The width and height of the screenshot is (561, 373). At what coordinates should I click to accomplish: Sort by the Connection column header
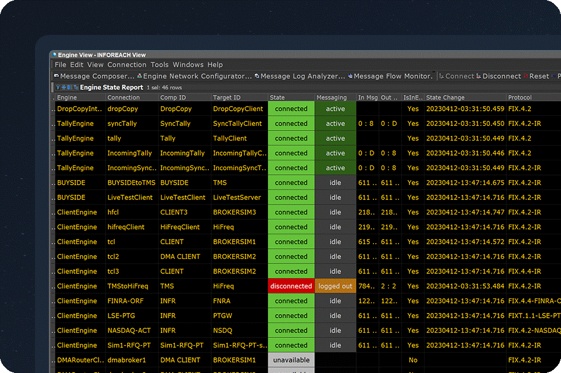[132, 97]
